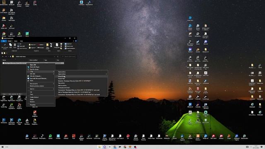Screen dimensions: 265x149
Task: Open the address bar history dropdown
Action: click(x=54, y=56)
